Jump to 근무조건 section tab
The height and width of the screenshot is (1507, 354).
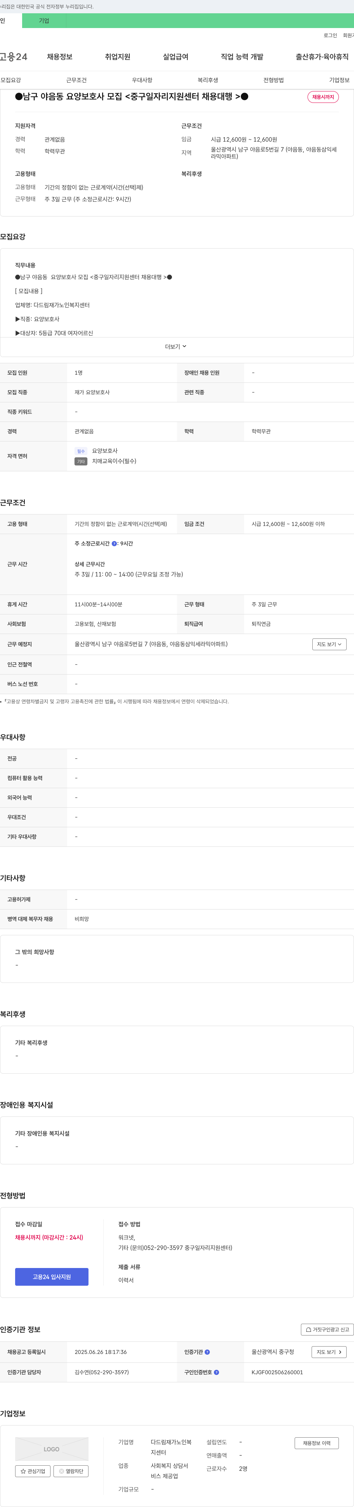76,80
